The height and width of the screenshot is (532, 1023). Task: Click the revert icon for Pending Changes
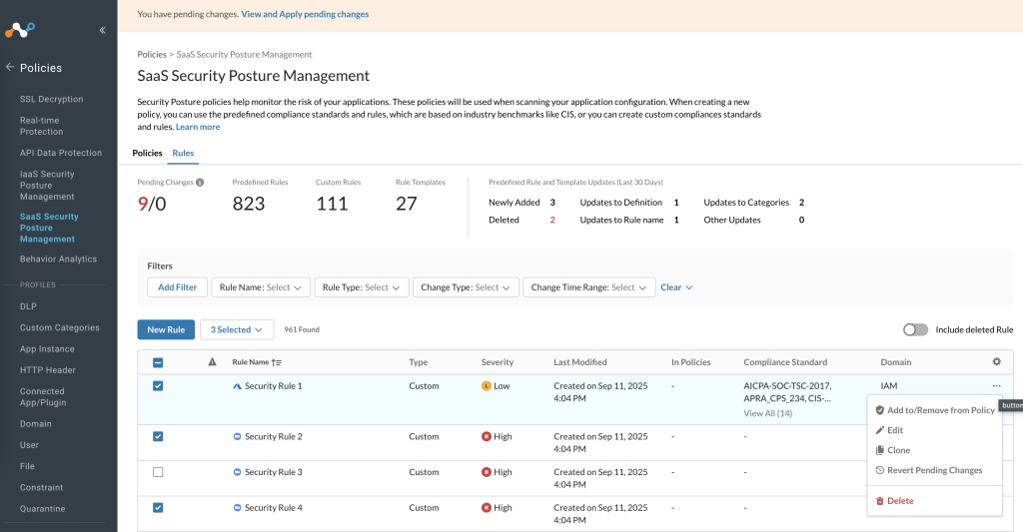(x=879, y=470)
